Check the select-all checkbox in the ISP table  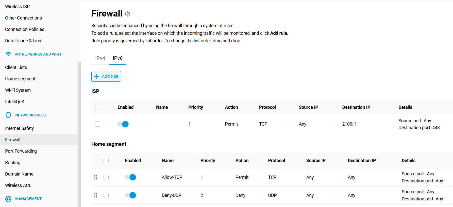98,107
